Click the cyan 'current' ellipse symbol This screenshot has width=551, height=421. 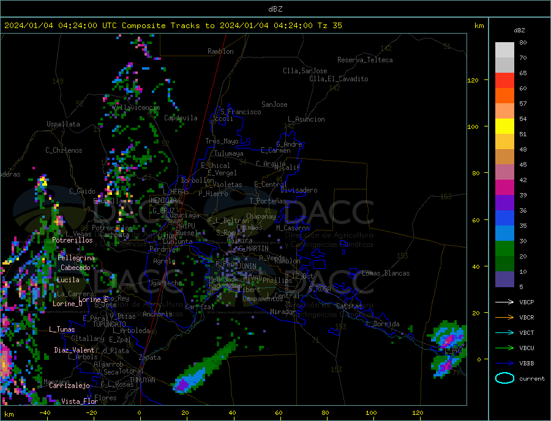(504, 378)
